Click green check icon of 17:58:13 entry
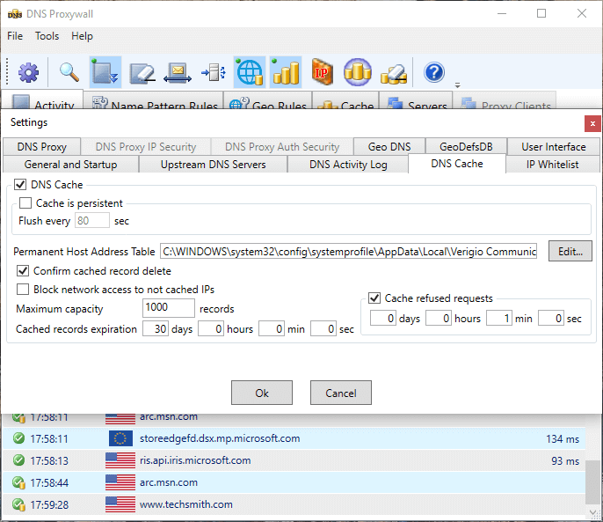The width and height of the screenshot is (603, 522). 18,460
